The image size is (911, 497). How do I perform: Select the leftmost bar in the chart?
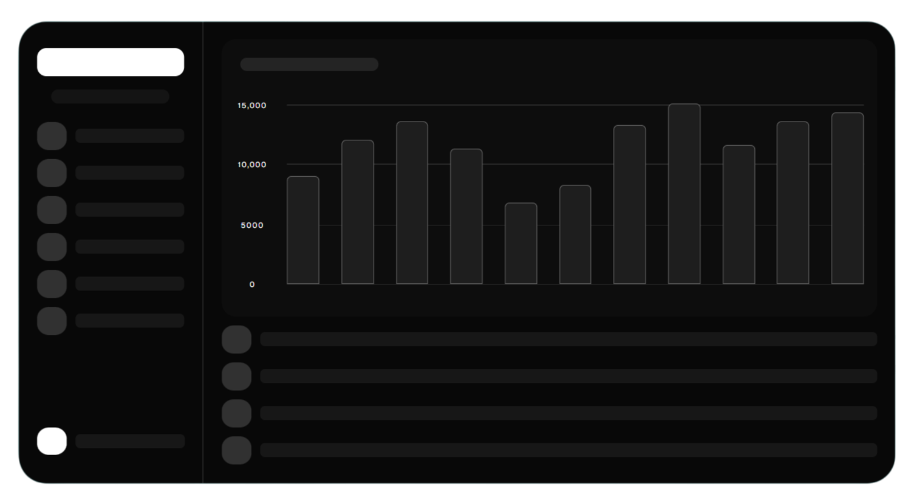[302, 230]
